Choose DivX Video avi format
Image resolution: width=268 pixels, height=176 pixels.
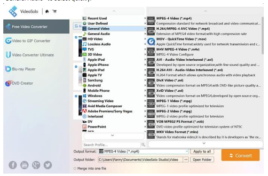coord(204,83)
